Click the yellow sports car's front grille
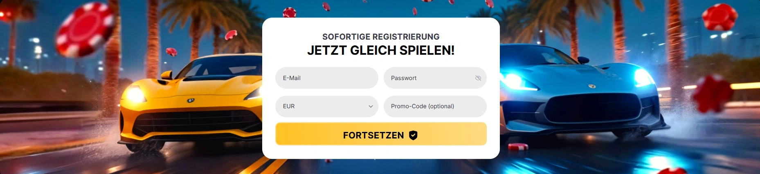 [x=196, y=122]
